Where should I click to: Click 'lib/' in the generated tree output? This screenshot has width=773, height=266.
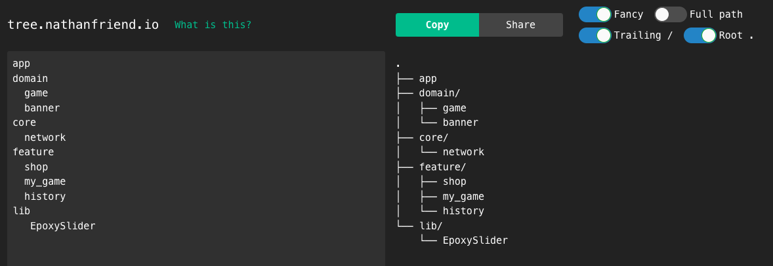tap(430, 225)
